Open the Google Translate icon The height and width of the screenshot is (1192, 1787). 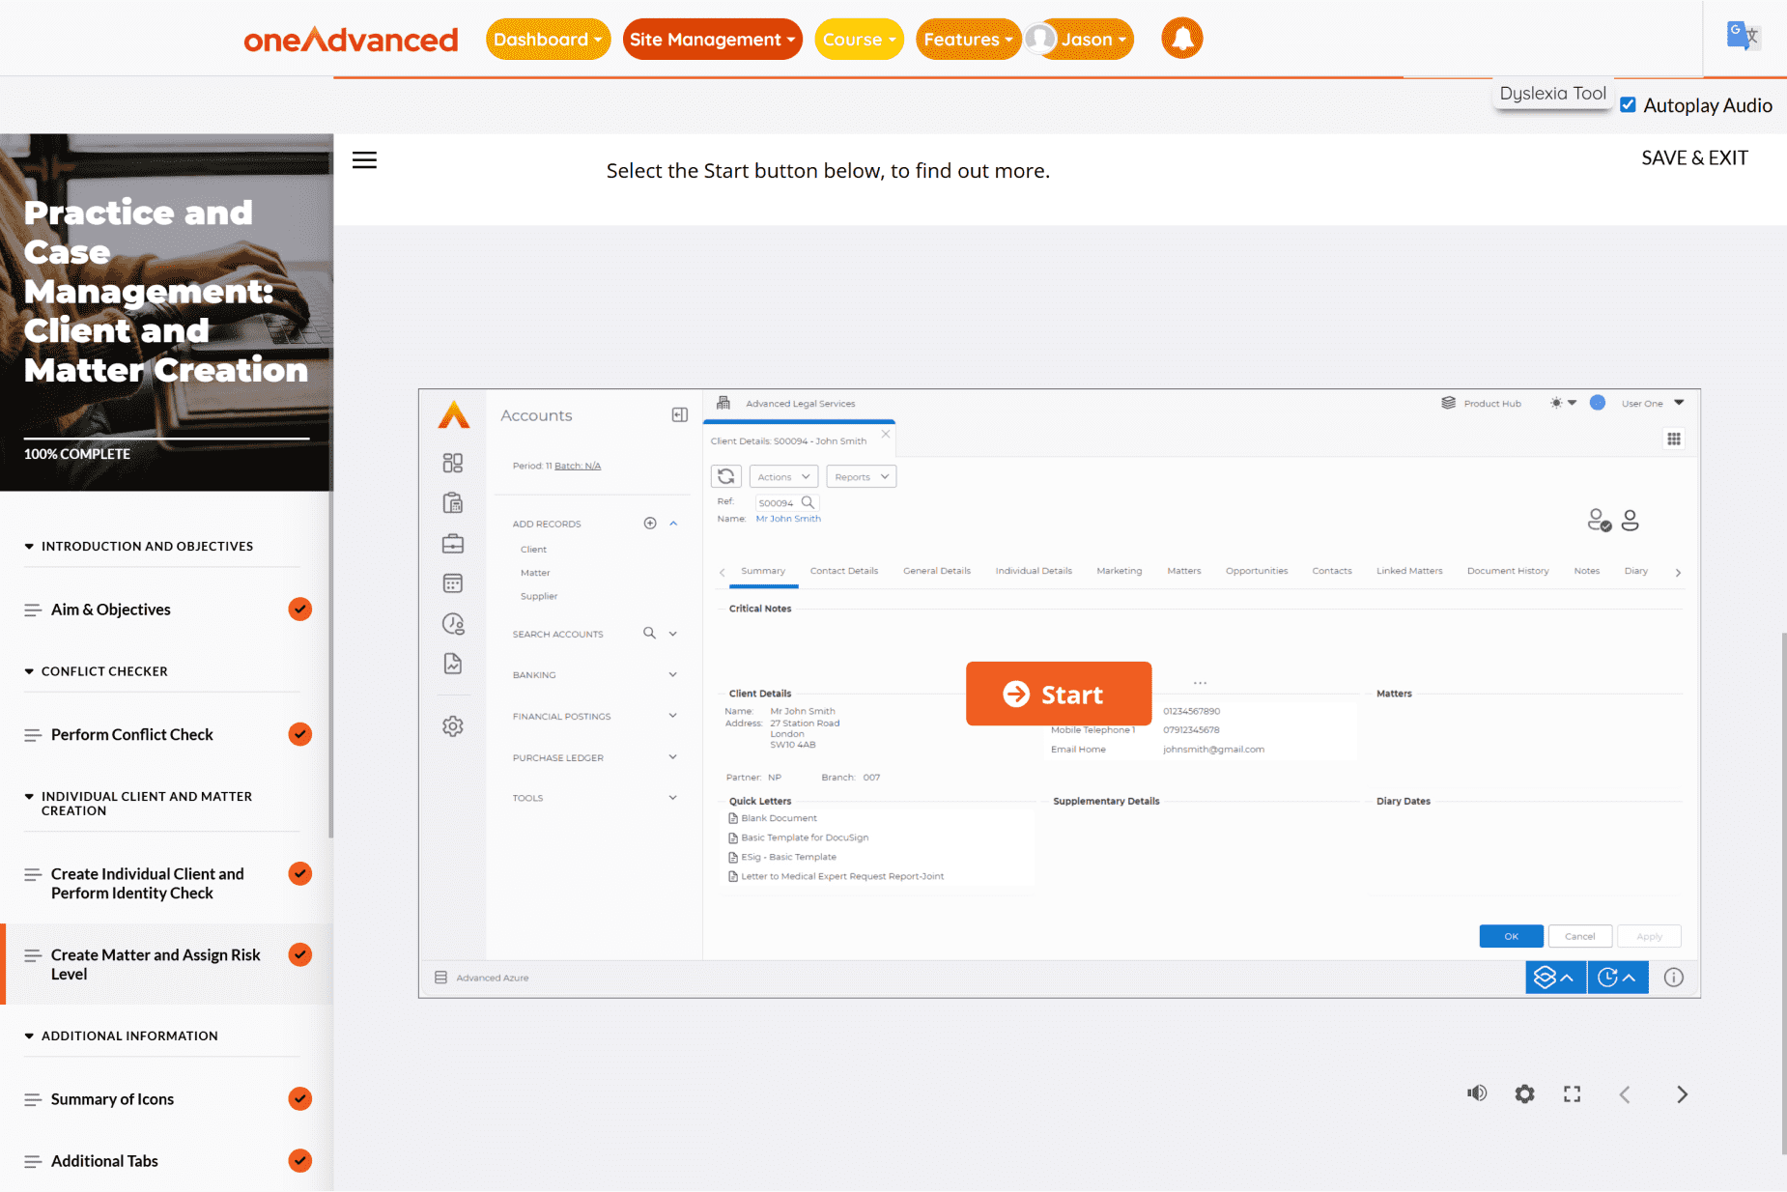1743,37
